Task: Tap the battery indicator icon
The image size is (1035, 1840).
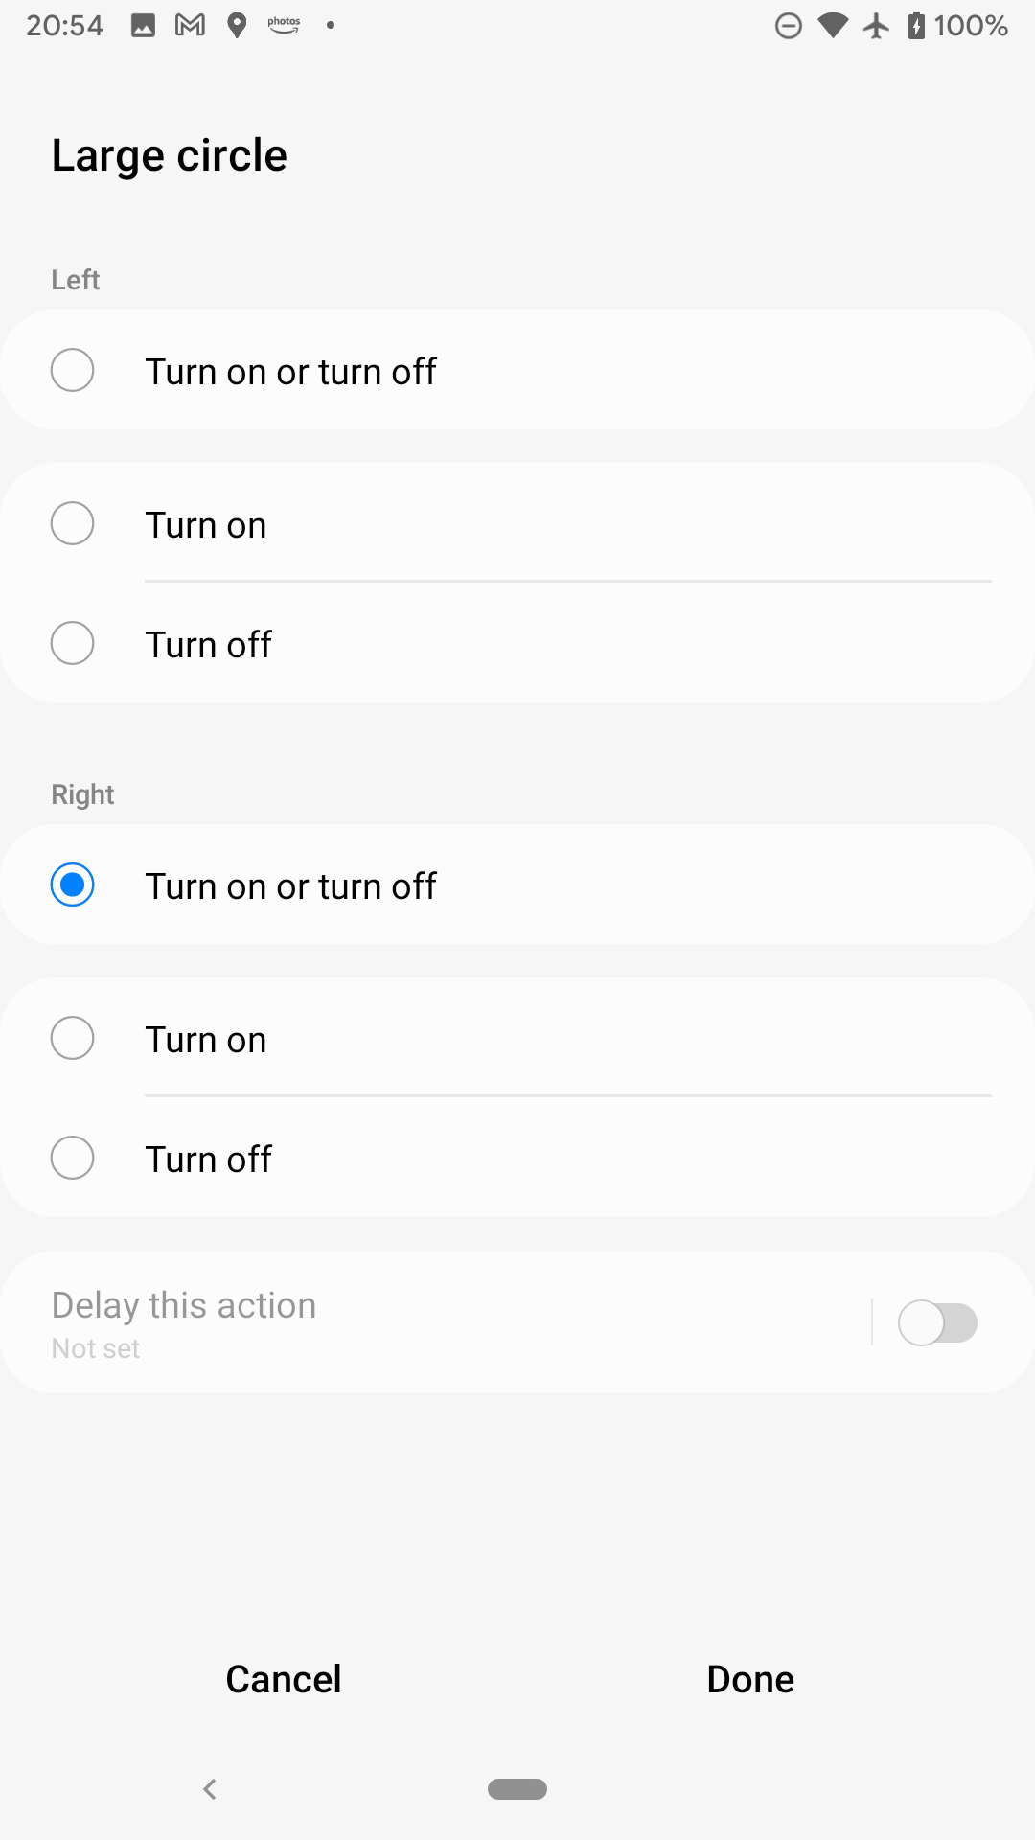Action: click(x=916, y=26)
